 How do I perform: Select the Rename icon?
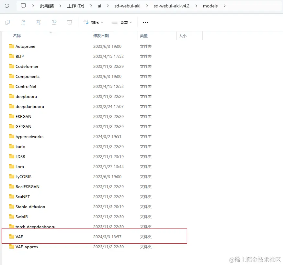click(x=39, y=22)
